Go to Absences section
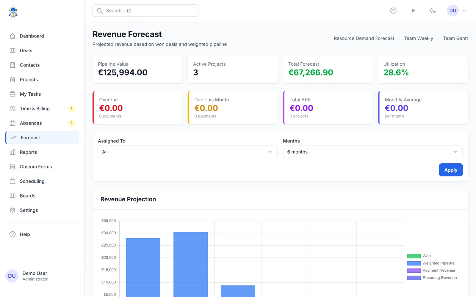The image size is (476, 297). coord(42,123)
